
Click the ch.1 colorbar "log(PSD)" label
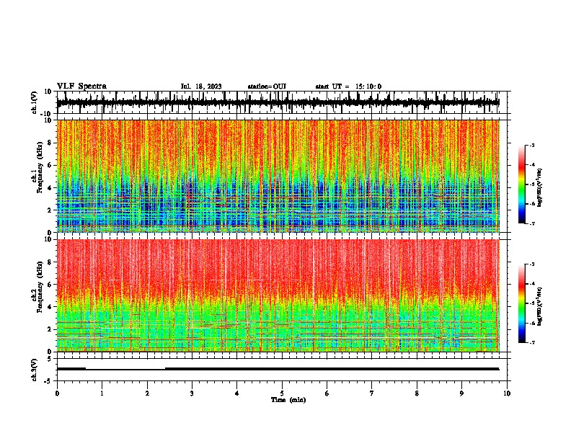[540, 188]
